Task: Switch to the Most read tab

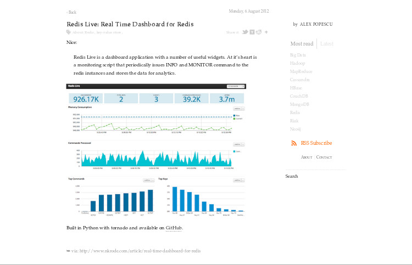Action: pyautogui.click(x=302, y=44)
